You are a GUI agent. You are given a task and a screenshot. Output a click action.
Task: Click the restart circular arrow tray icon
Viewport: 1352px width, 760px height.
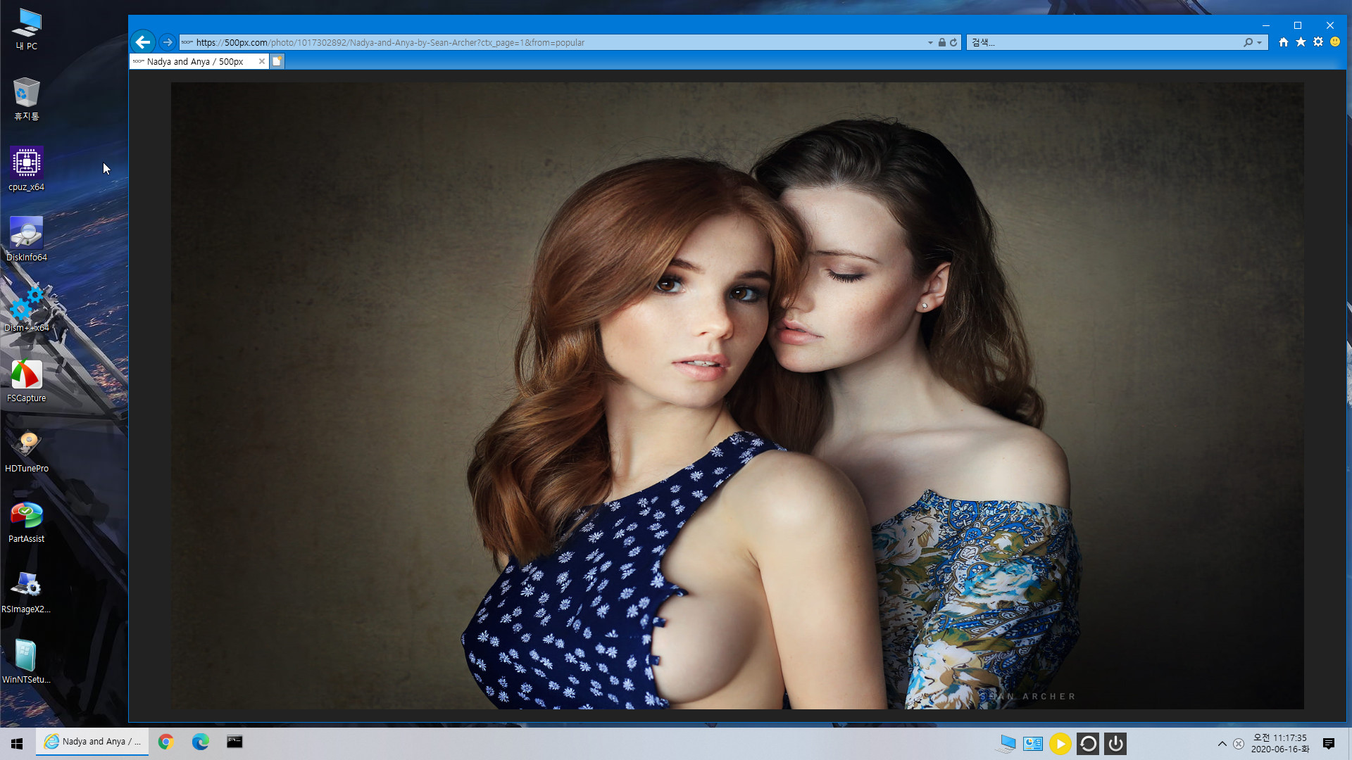tap(1088, 744)
